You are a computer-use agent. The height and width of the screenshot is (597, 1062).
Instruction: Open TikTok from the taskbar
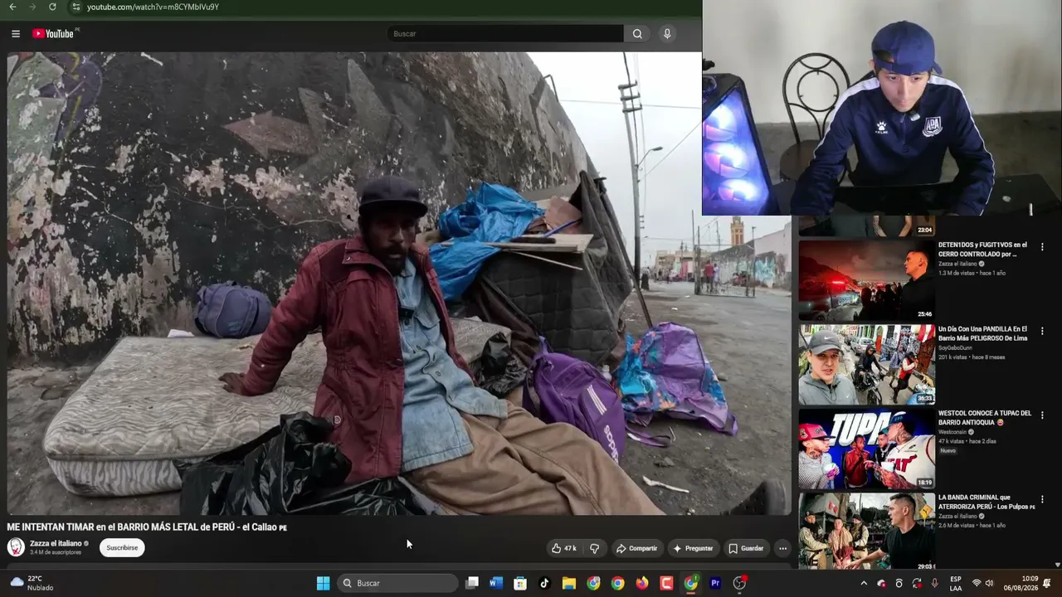click(544, 583)
